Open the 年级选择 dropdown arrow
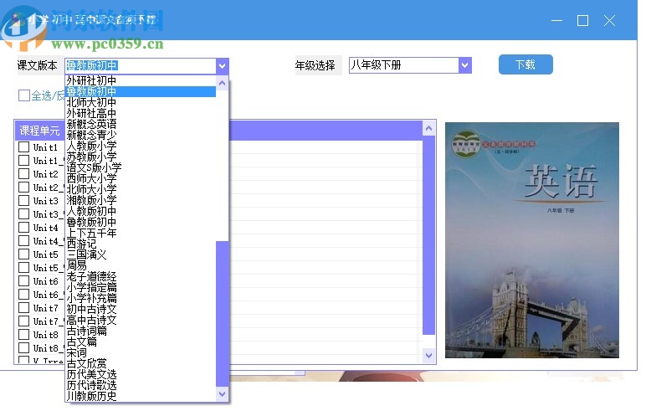651x411 pixels. coord(465,65)
